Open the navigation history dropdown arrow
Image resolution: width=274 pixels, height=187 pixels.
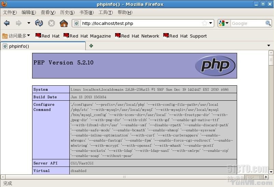point(29,23)
